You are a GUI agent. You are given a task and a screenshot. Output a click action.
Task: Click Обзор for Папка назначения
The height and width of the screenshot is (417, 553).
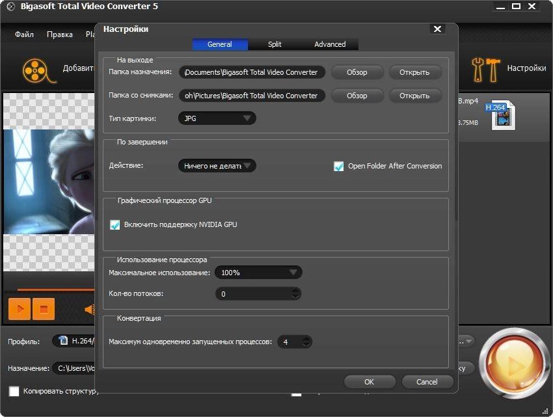(357, 72)
